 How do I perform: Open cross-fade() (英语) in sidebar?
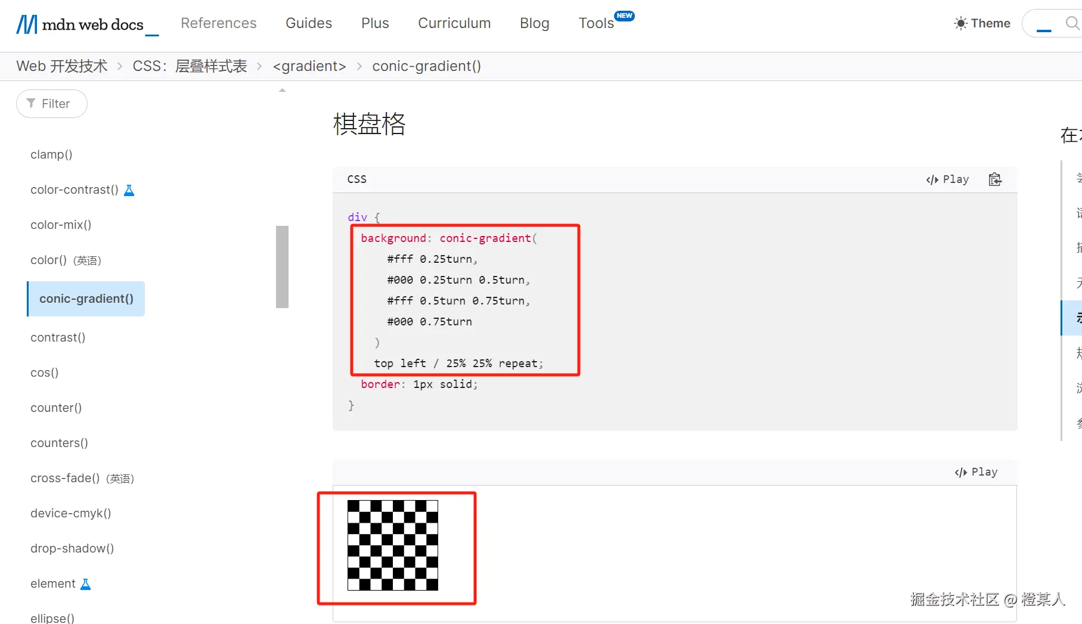pyautogui.click(x=82, y=478)
